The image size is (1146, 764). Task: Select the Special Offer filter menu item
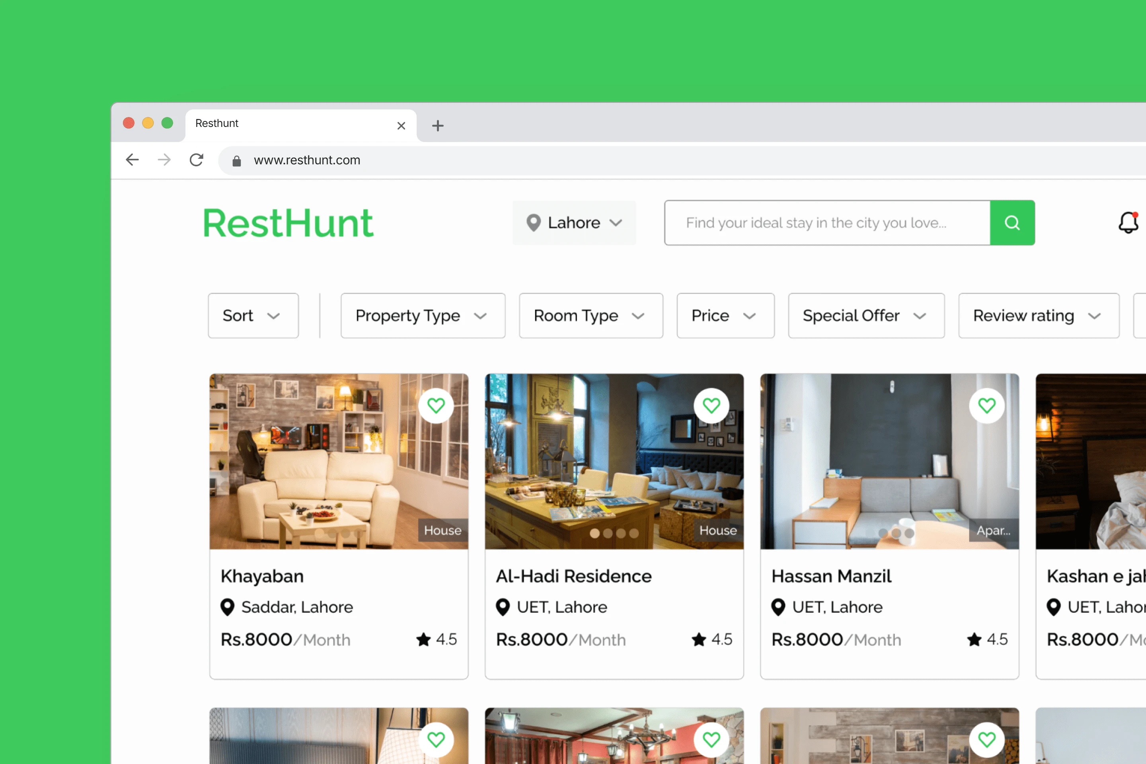(862, 316)
